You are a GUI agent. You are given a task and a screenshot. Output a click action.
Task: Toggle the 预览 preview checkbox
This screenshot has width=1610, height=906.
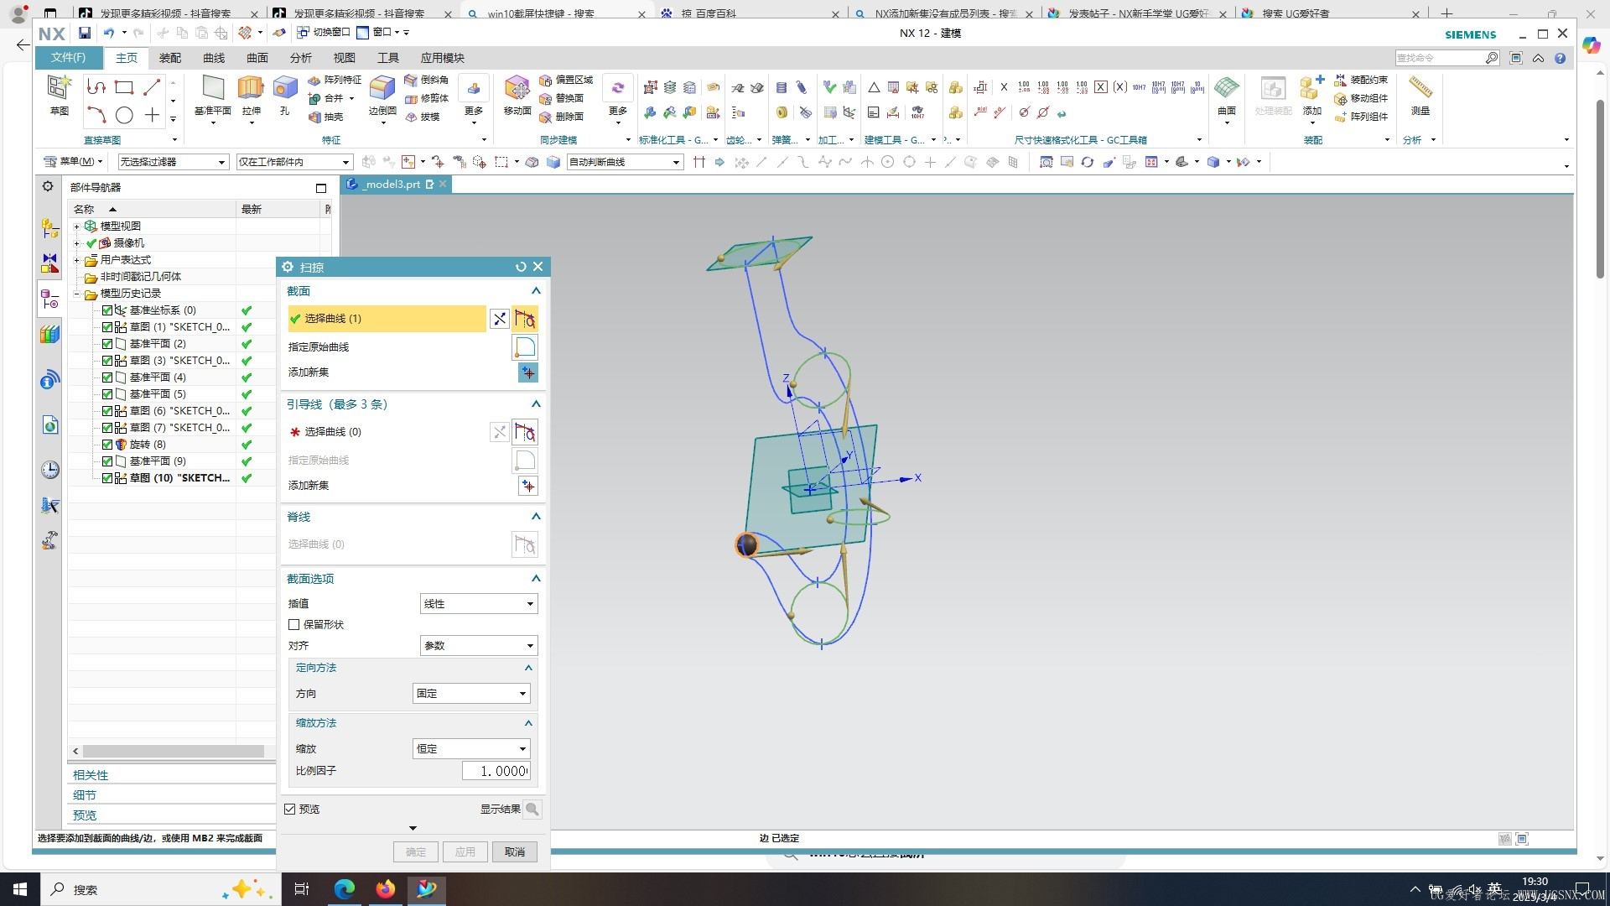click(290, 810)
